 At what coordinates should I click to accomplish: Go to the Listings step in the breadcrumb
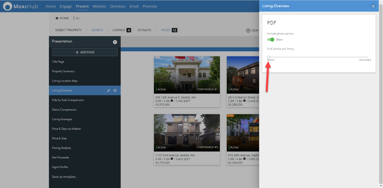point(119,30)
